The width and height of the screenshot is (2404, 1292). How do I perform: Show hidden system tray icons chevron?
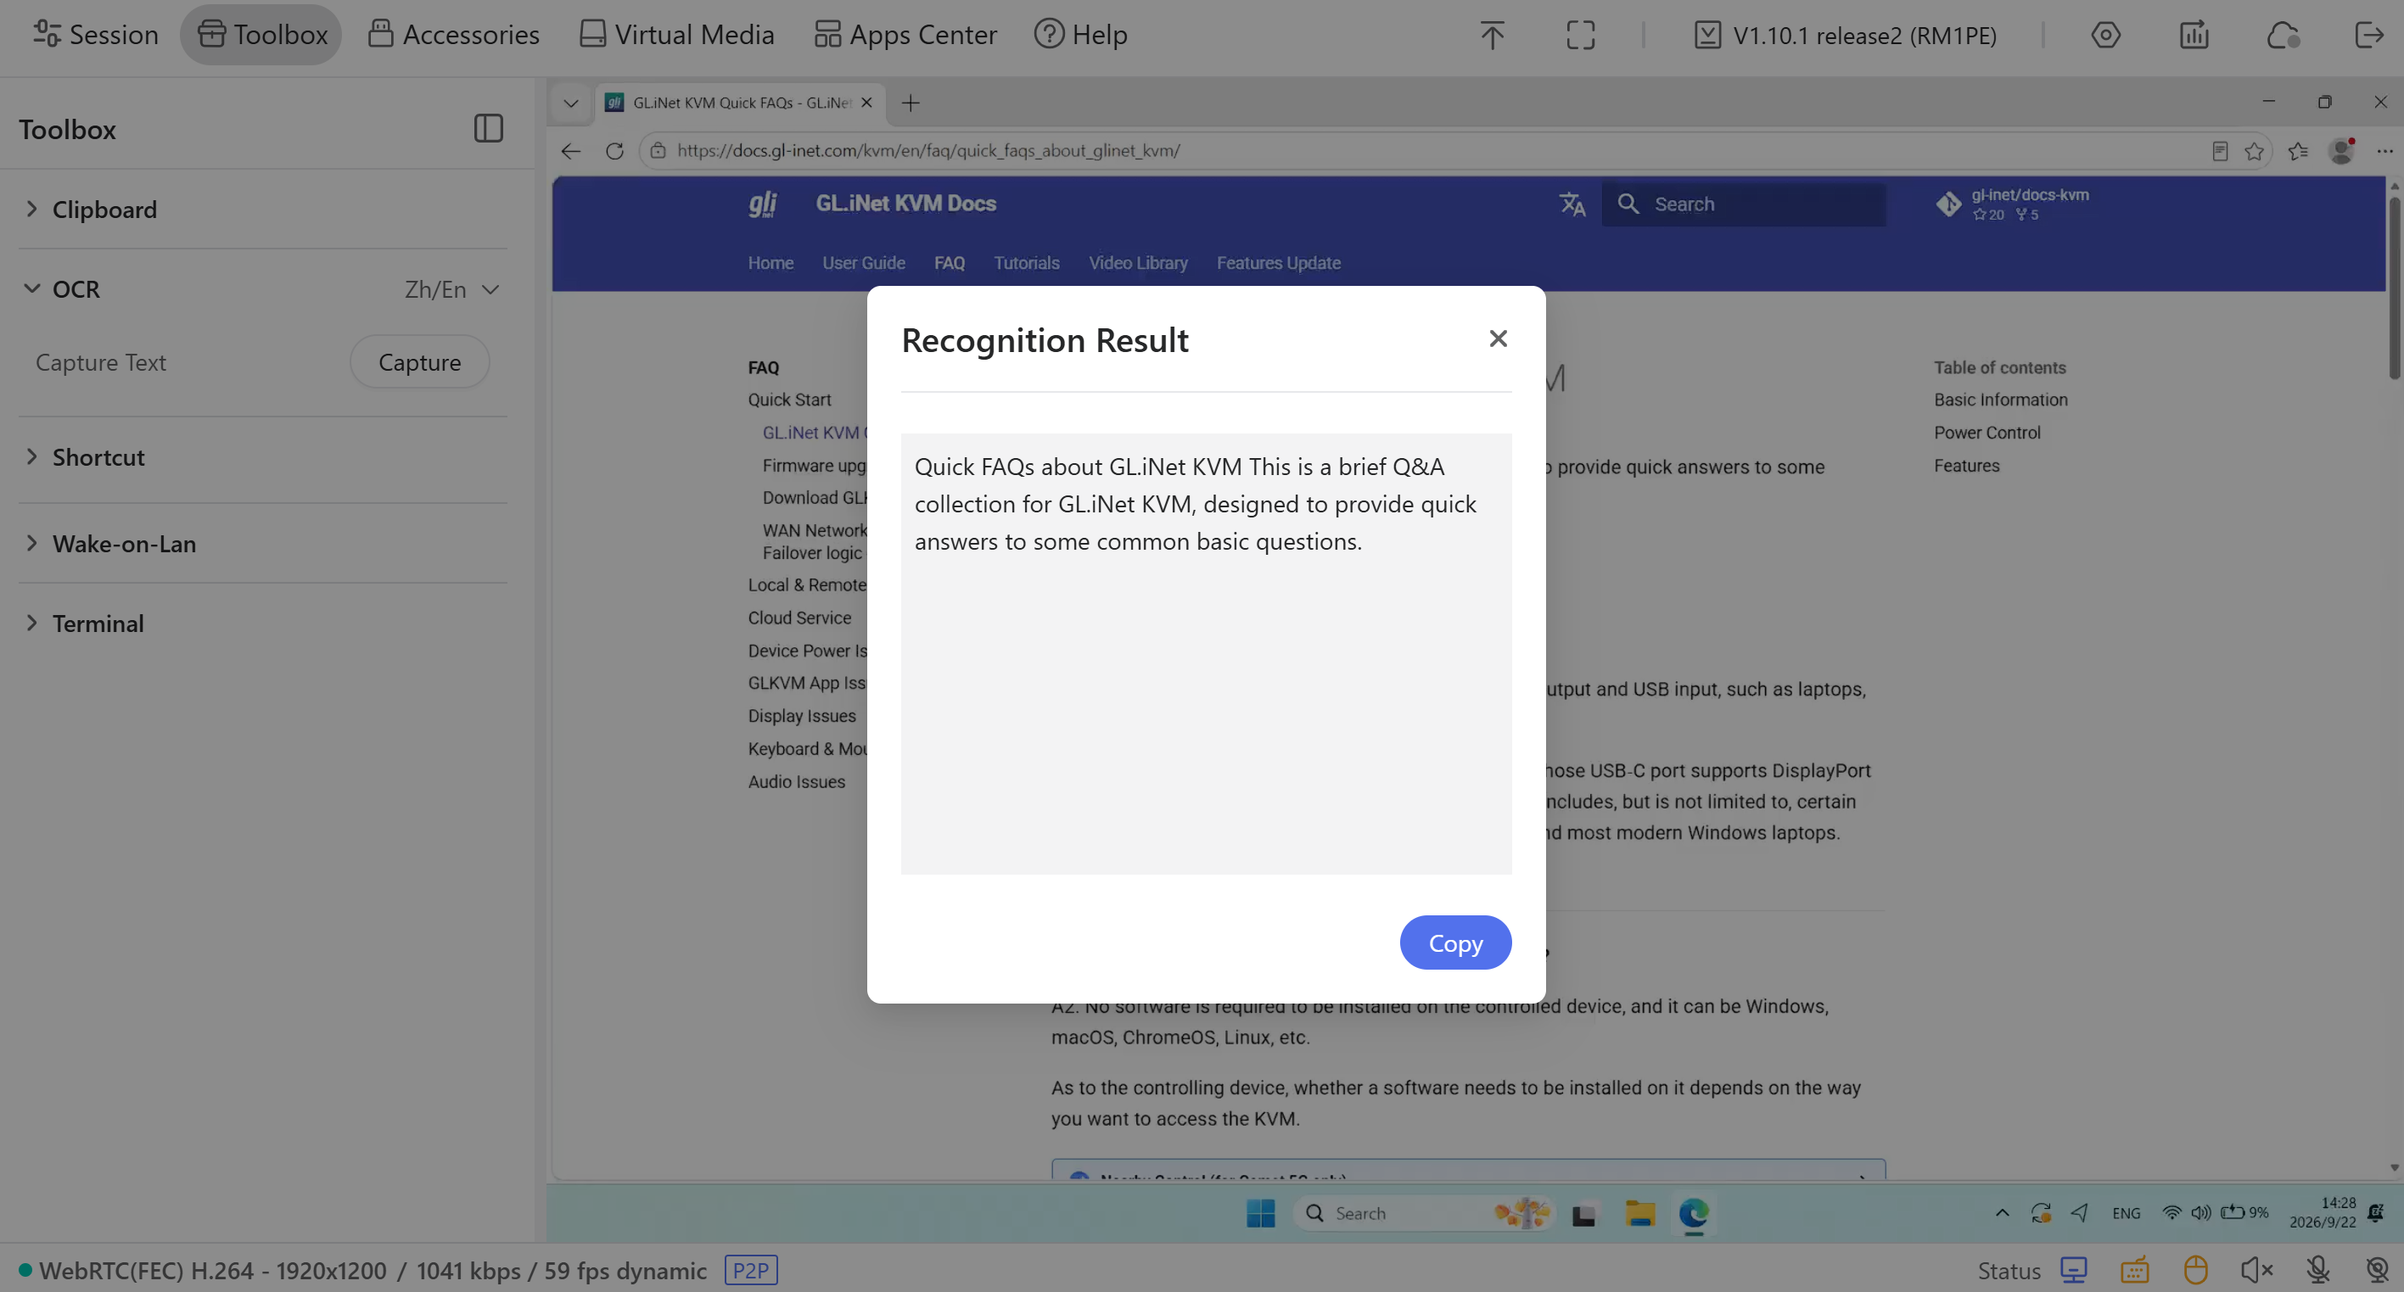[x=2002, y=1213]
